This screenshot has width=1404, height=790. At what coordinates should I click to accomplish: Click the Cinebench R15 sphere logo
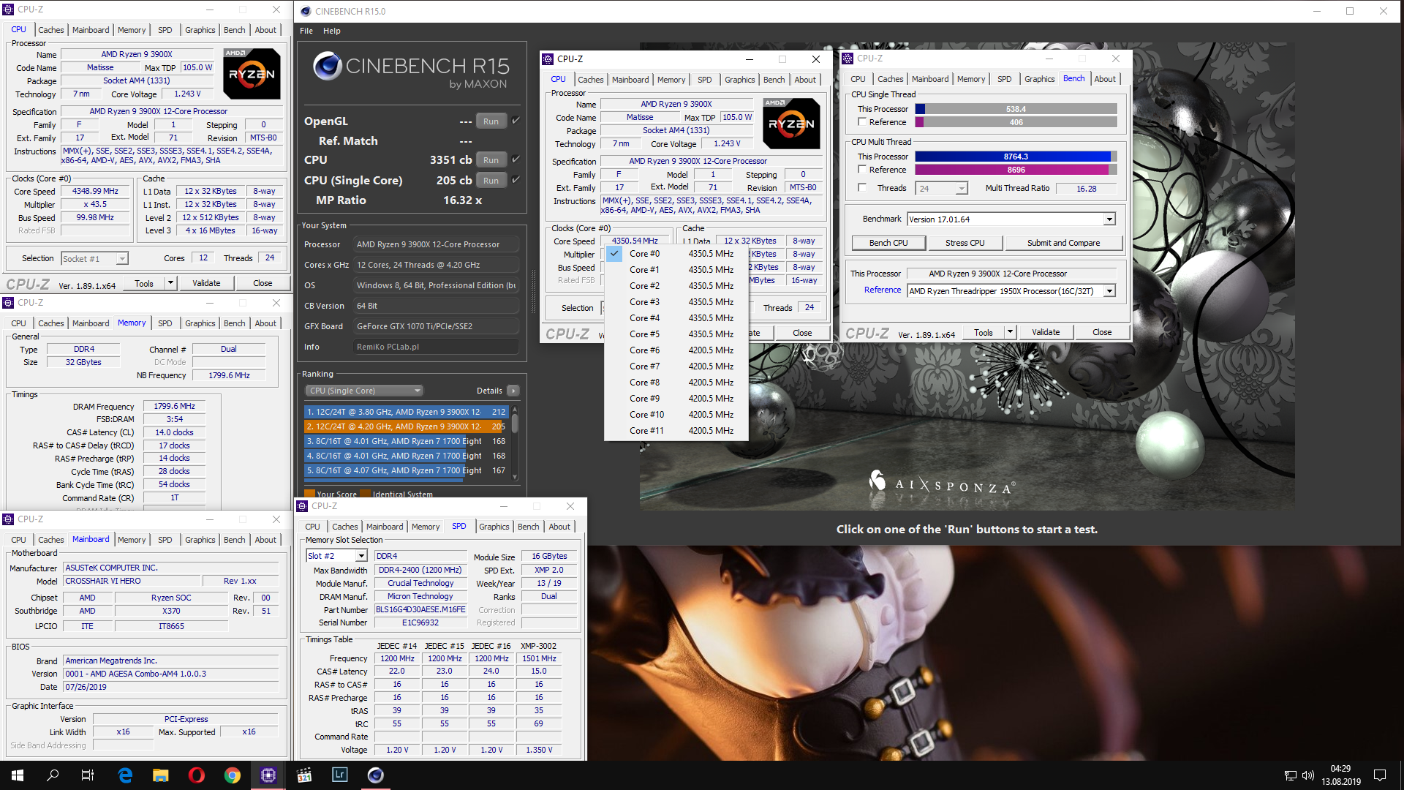click(328, 67)
